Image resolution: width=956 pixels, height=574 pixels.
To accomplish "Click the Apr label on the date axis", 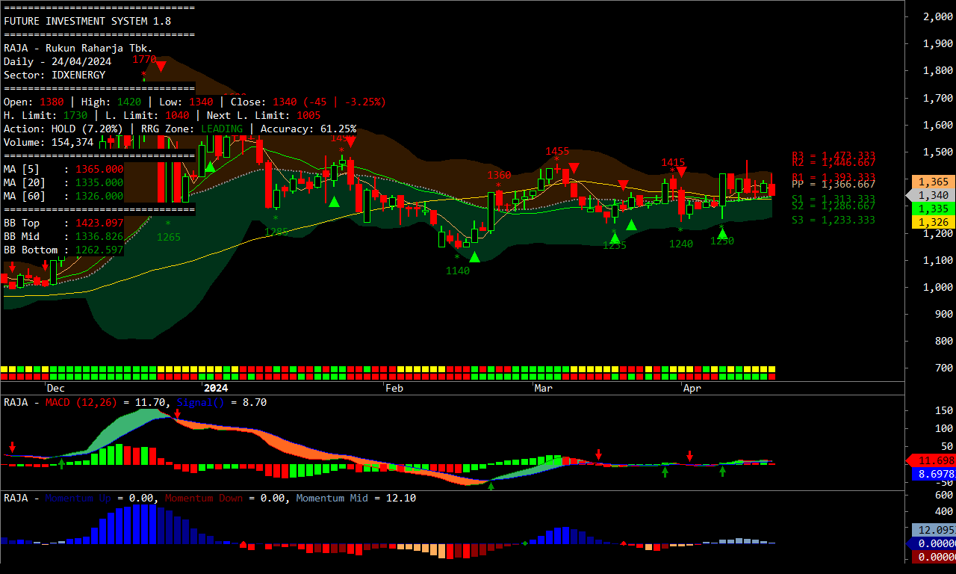I will click(692, 389).
